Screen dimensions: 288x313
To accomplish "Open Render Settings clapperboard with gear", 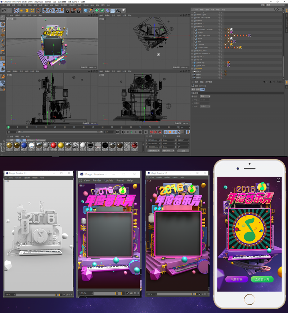I will [79, 10].
